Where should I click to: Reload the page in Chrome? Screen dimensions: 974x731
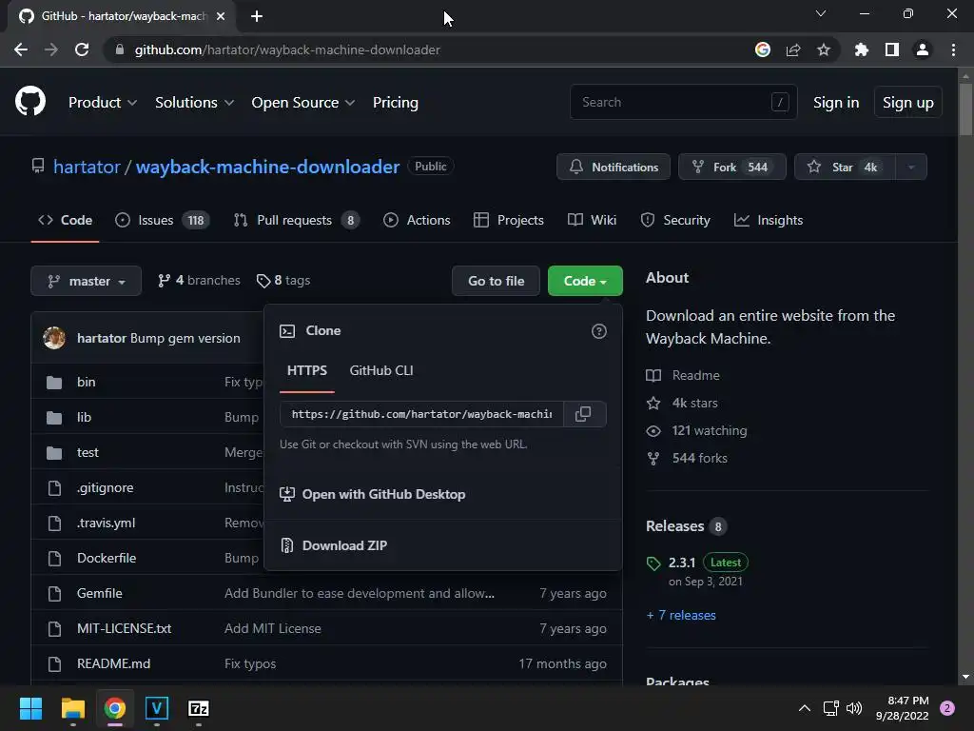click(x=82, y=49)
